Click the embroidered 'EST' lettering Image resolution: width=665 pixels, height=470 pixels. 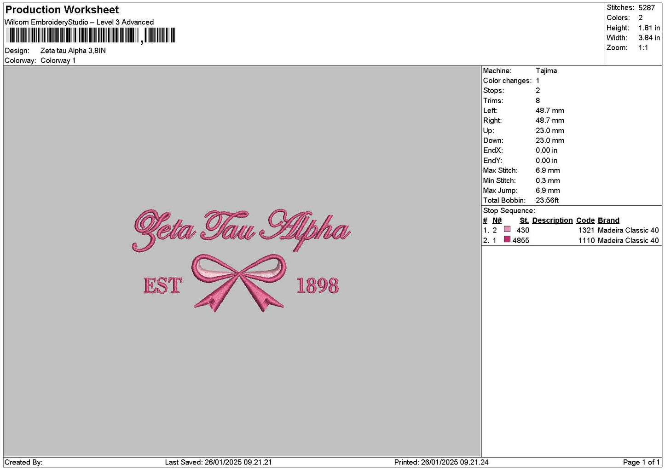[x=162, y=285]
